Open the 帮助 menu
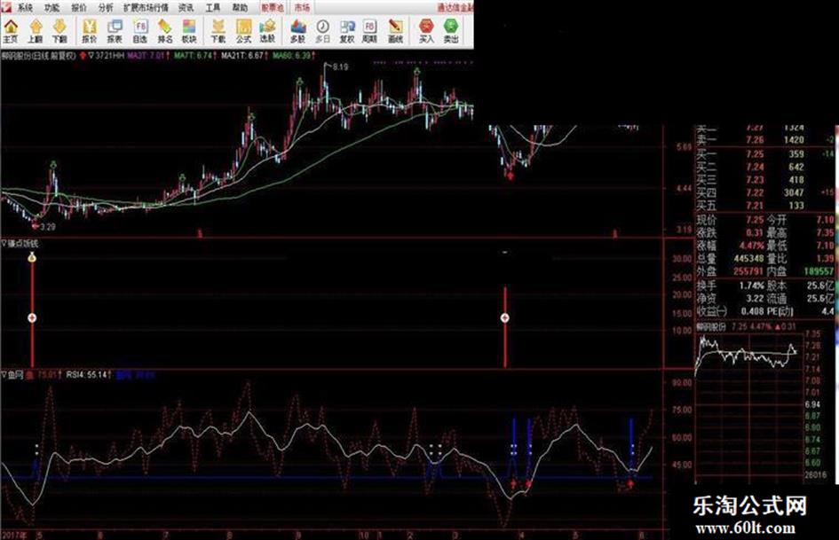 (x=241, y=7)
